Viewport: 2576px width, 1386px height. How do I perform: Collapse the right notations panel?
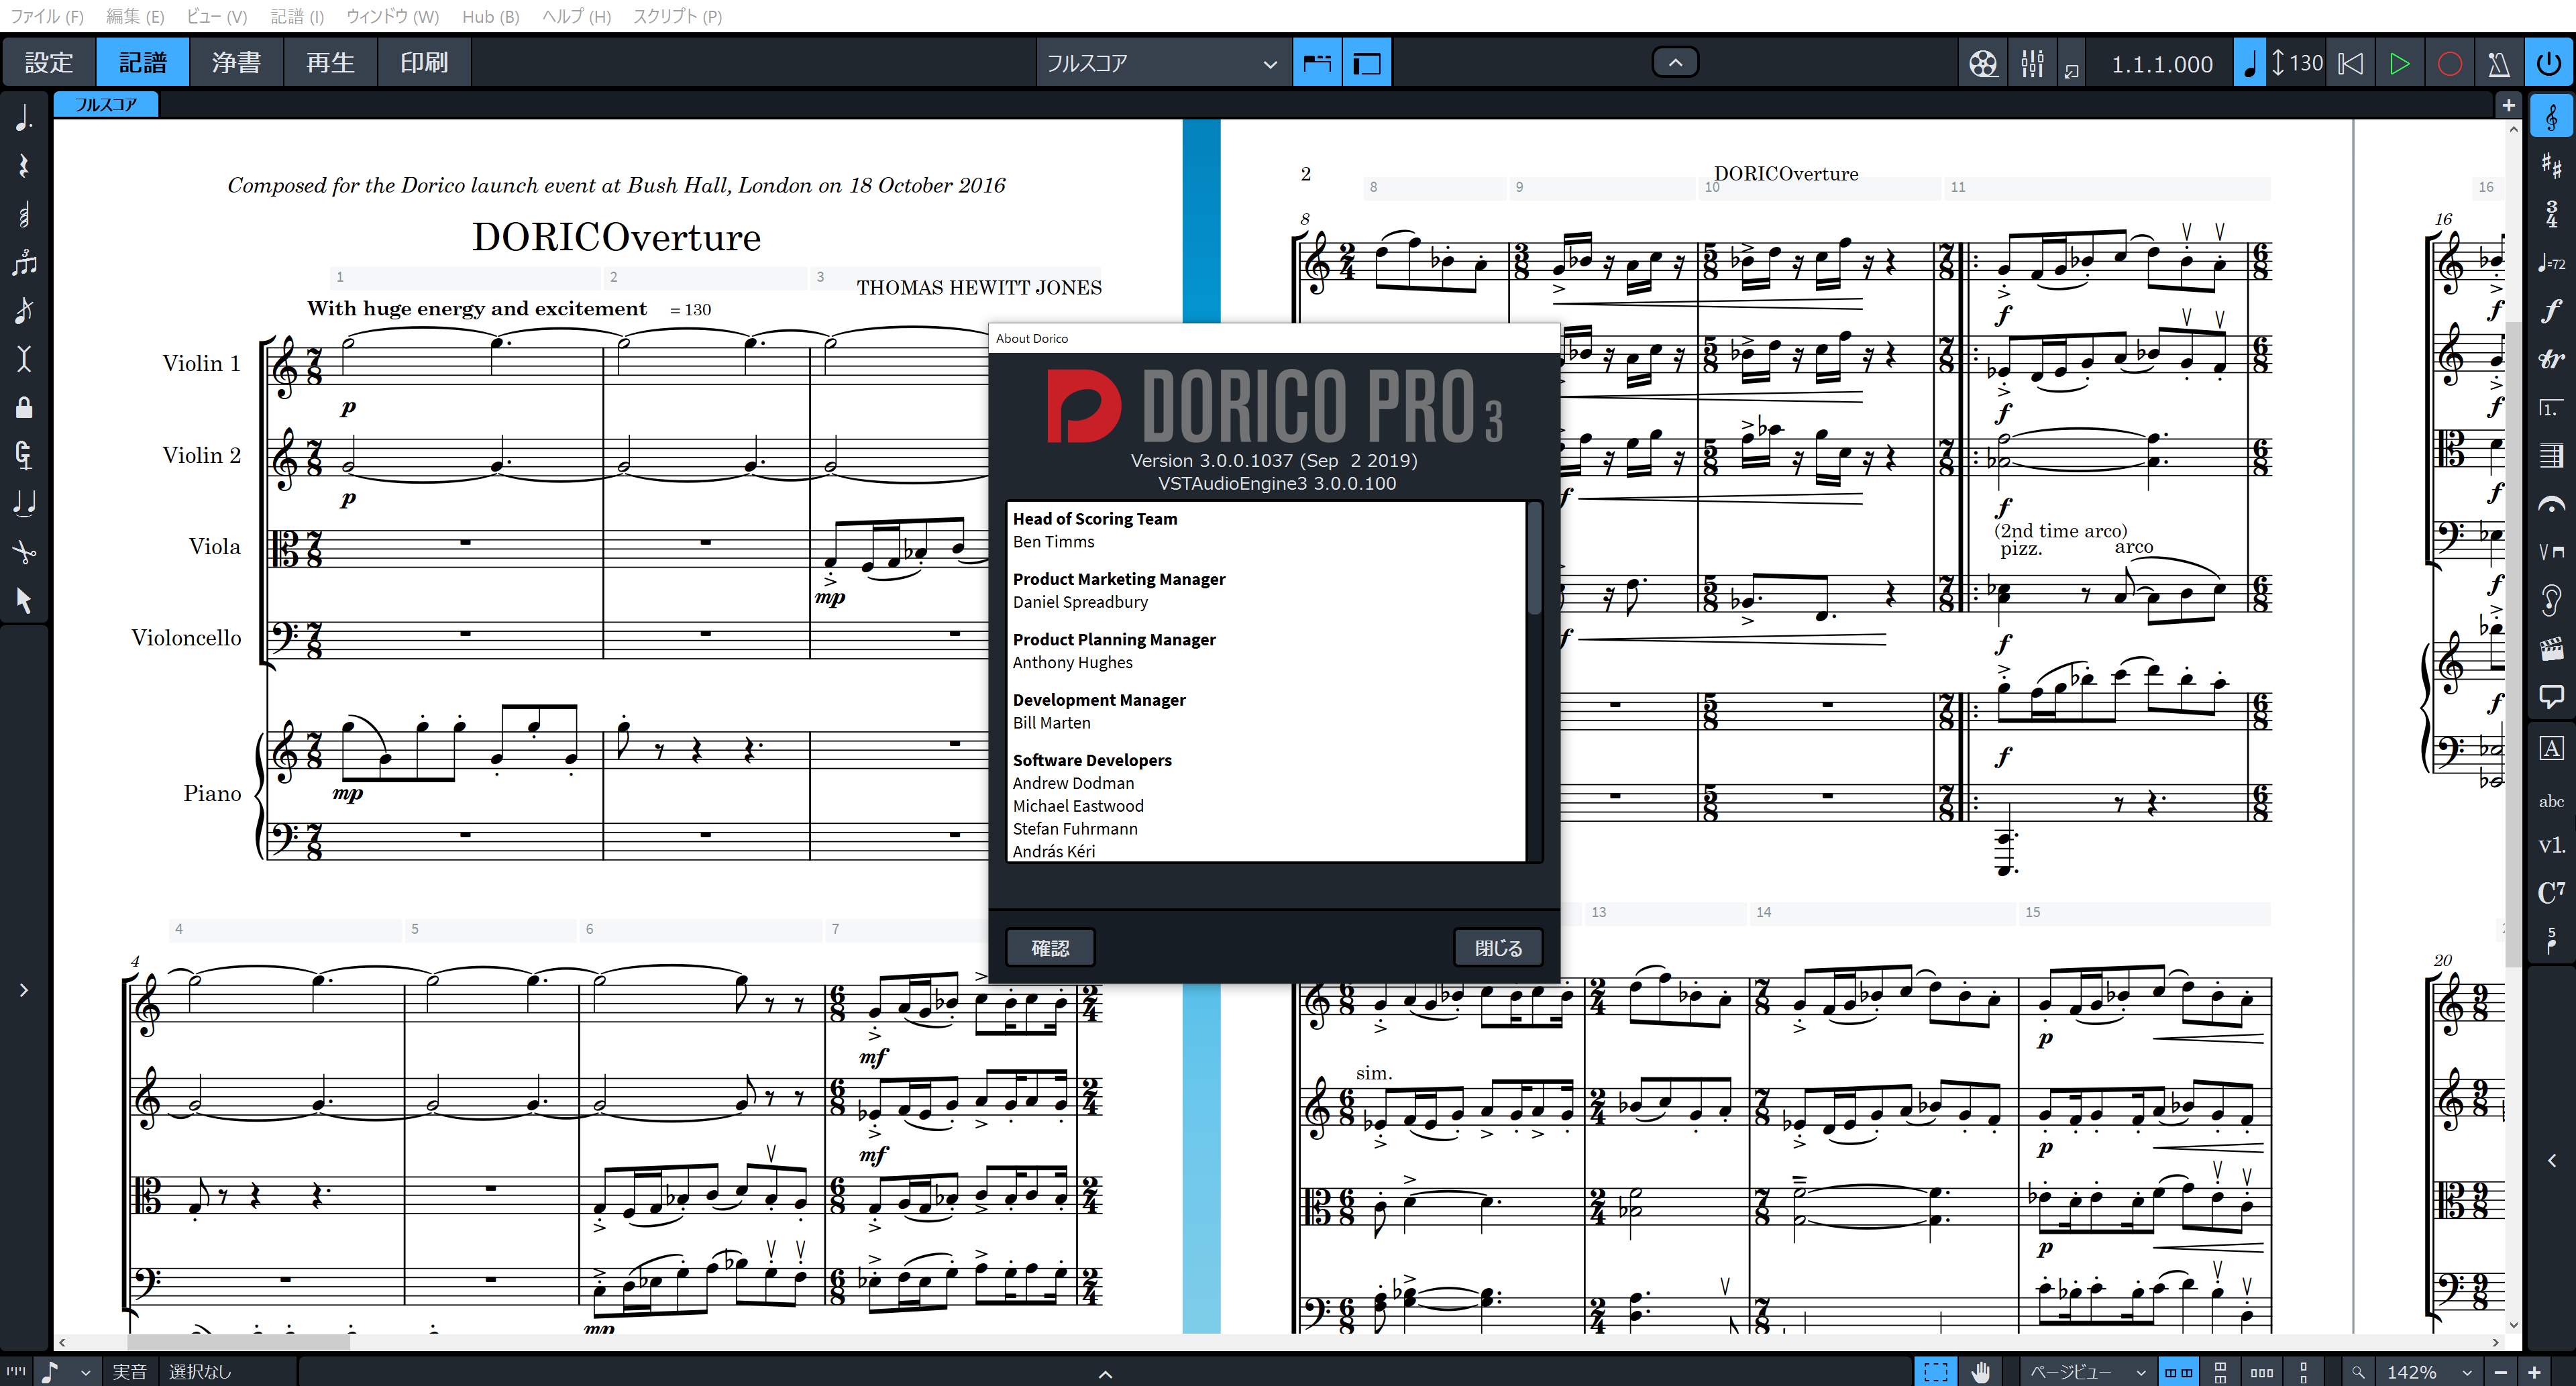tap(2551, 1160)
